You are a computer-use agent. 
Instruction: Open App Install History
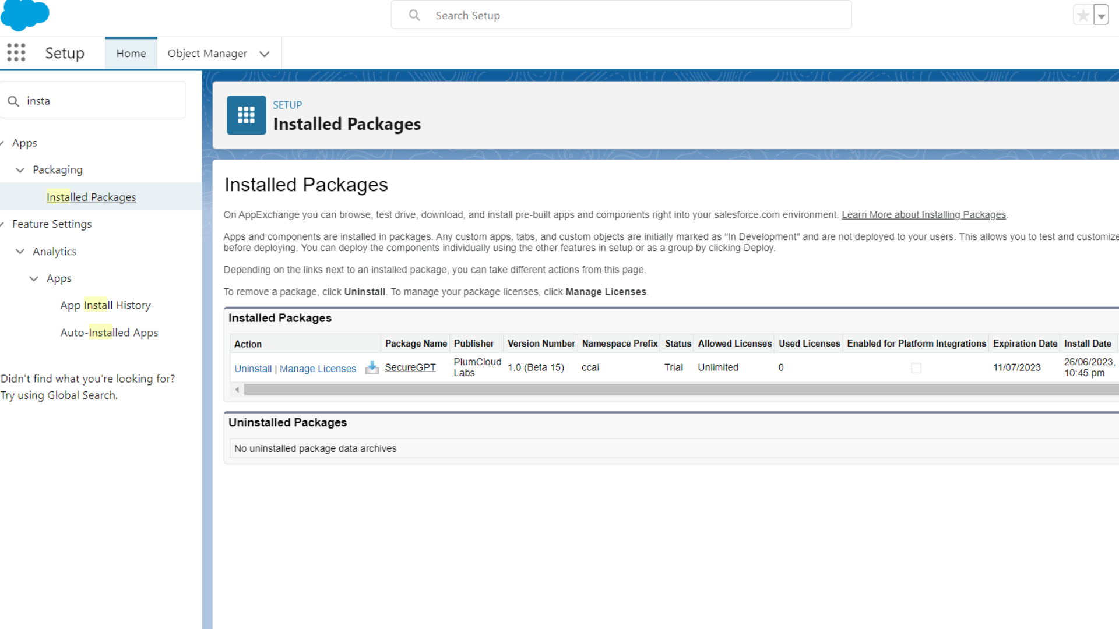point(105,305)
